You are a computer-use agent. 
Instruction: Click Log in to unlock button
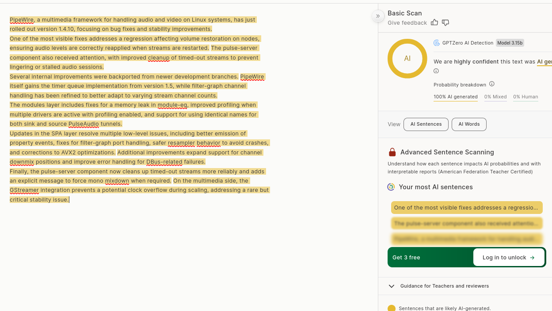click(x=509, y=258)
